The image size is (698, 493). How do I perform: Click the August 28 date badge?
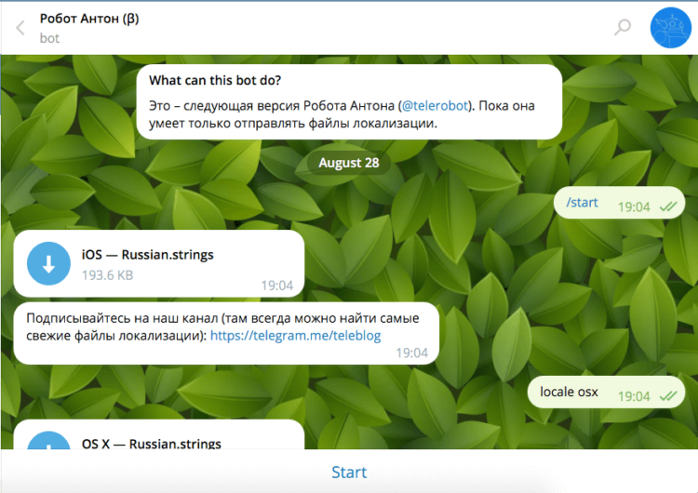pos(349,163)
